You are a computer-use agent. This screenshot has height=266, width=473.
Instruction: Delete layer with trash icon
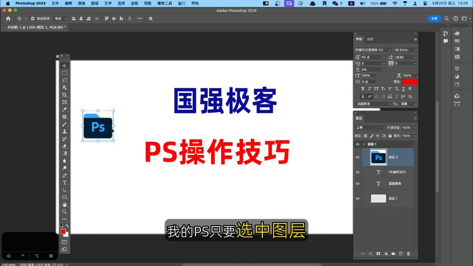click(x=408, y=254)
